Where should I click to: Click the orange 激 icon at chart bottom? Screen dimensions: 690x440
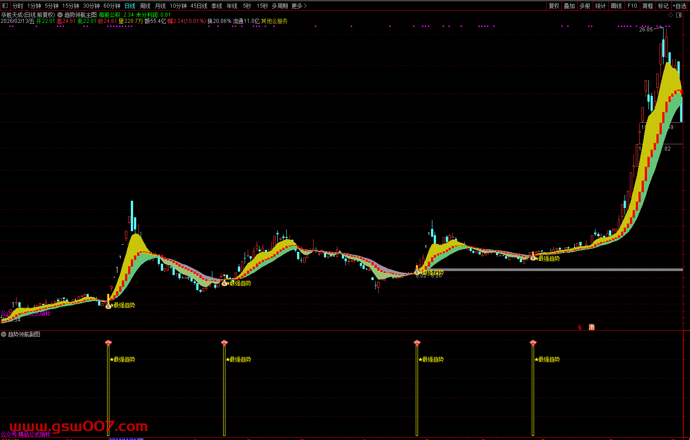coord(591,327)
